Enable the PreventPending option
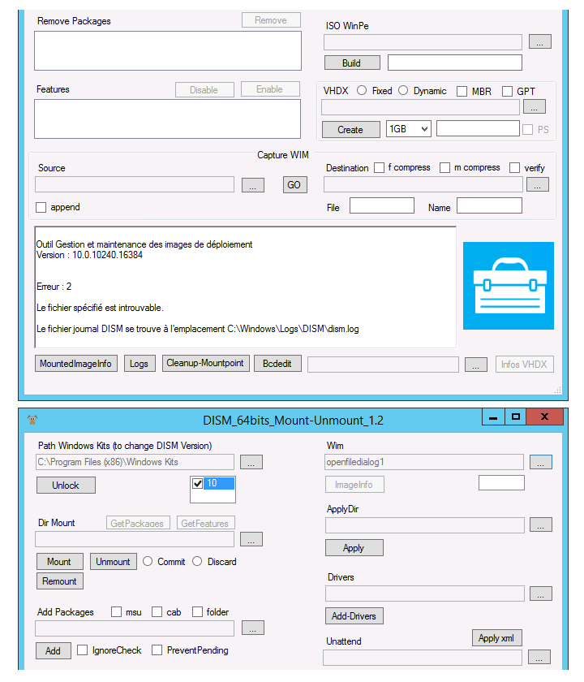Image resolution: width=584 pixels, height=682 pixels. (x=157, y=650)
